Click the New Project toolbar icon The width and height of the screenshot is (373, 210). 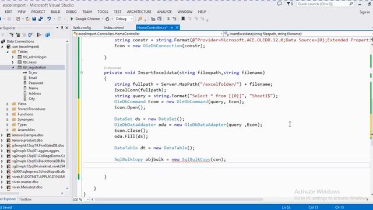click(x=18, y=19)
